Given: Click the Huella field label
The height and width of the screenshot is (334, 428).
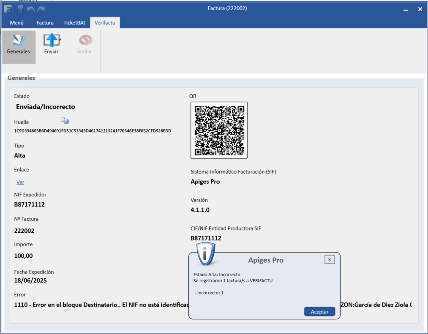Looking at the screenshot, I should [21, 122].
